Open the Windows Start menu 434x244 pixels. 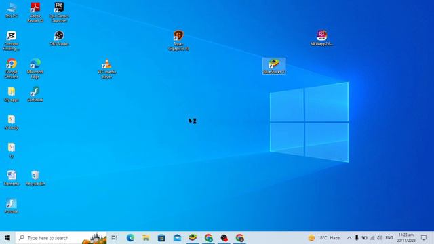[7, 238]
